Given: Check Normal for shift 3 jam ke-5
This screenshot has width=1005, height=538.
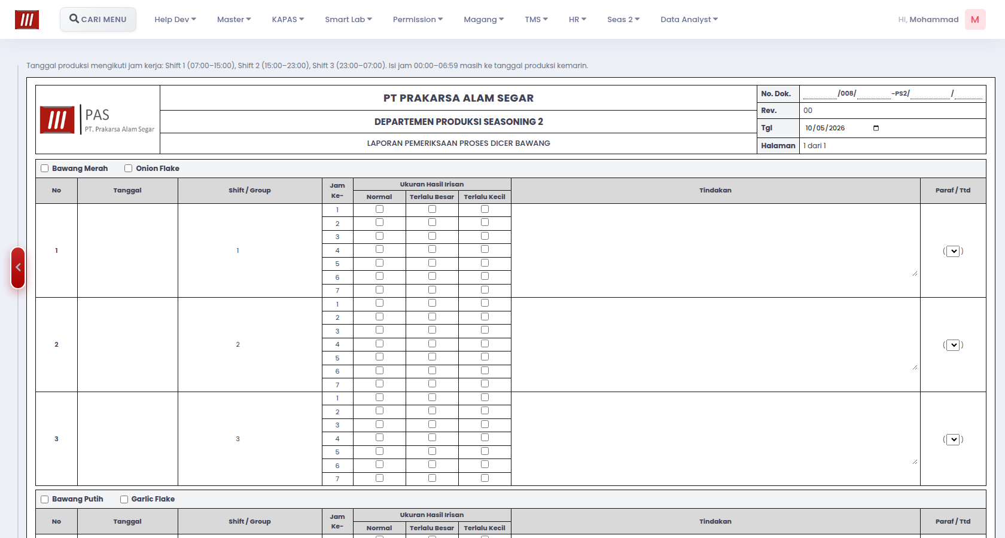Looking at the screenshot, I should point(379,451).
